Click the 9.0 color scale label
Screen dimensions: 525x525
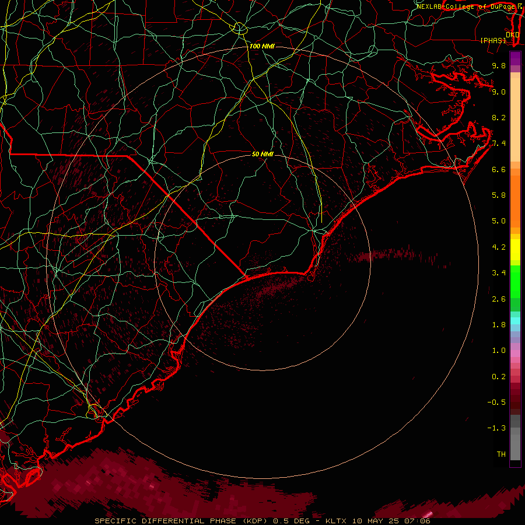(499, 92)
